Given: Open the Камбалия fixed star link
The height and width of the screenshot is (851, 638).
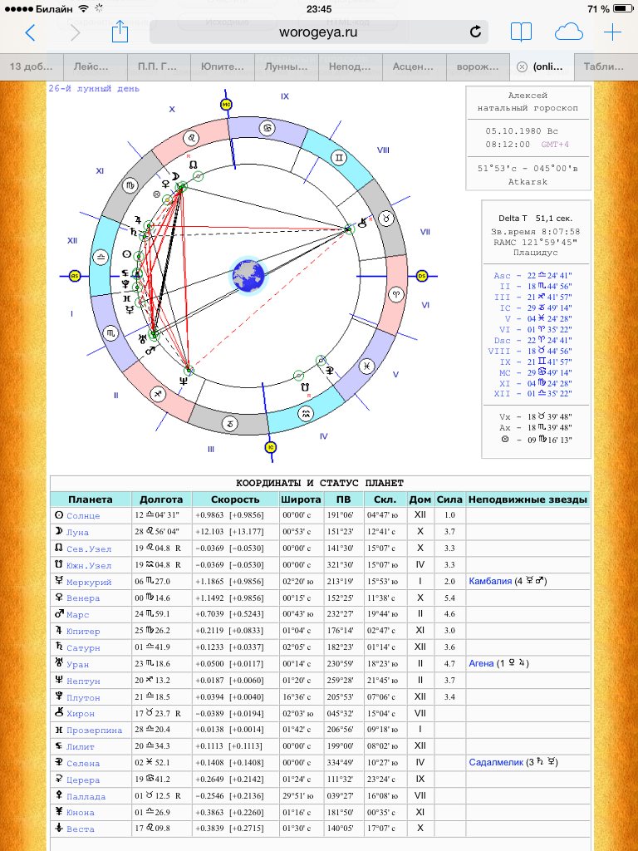Looking at the screenshot, I should point(490,582).
